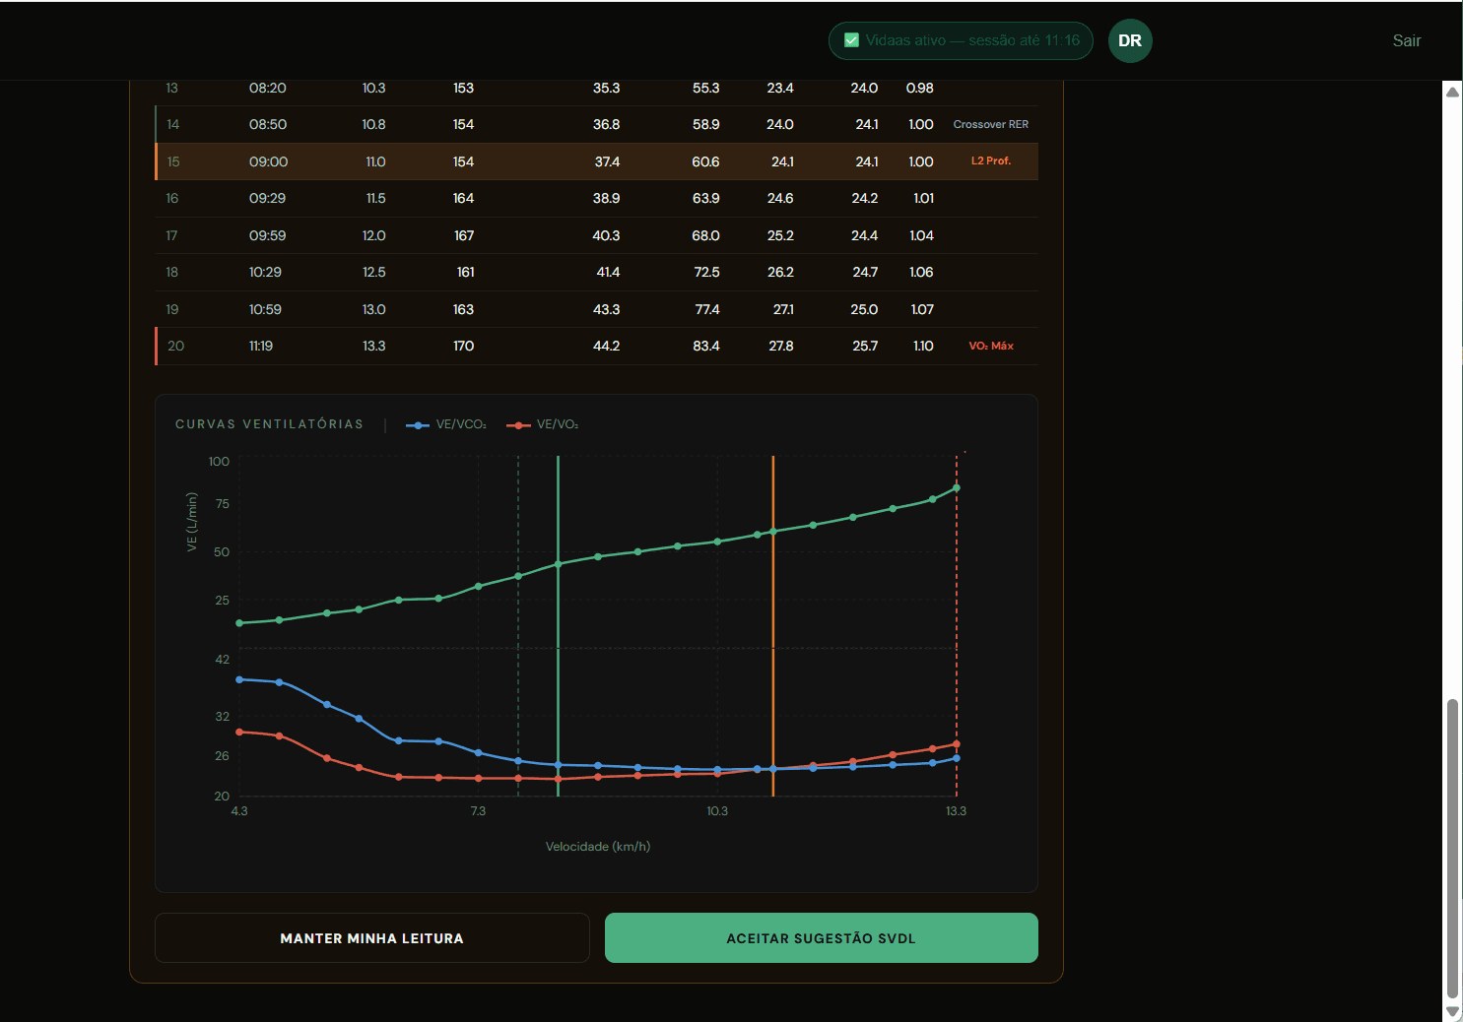1463x1022 pixels.
Task: Click the time cell '09:59'
Action: pos(267,236)
